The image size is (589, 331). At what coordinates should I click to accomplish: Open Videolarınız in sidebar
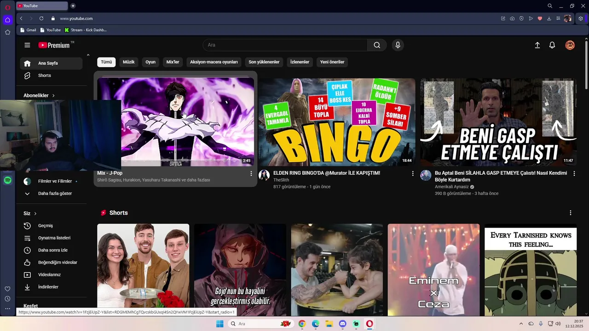[x=51, y=274]
